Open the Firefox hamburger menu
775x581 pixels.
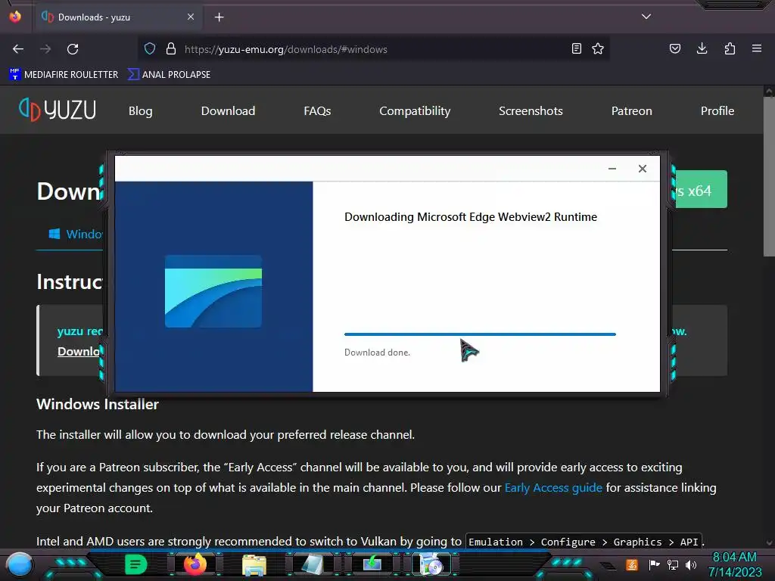click(x=756, y=48)
